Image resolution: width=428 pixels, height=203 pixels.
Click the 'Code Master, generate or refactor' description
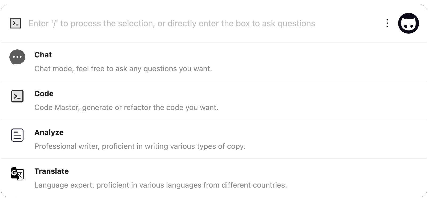(126, 107)
